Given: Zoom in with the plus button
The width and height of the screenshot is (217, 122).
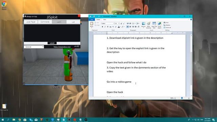Looking at the screenshot, I should click(189, 98).
